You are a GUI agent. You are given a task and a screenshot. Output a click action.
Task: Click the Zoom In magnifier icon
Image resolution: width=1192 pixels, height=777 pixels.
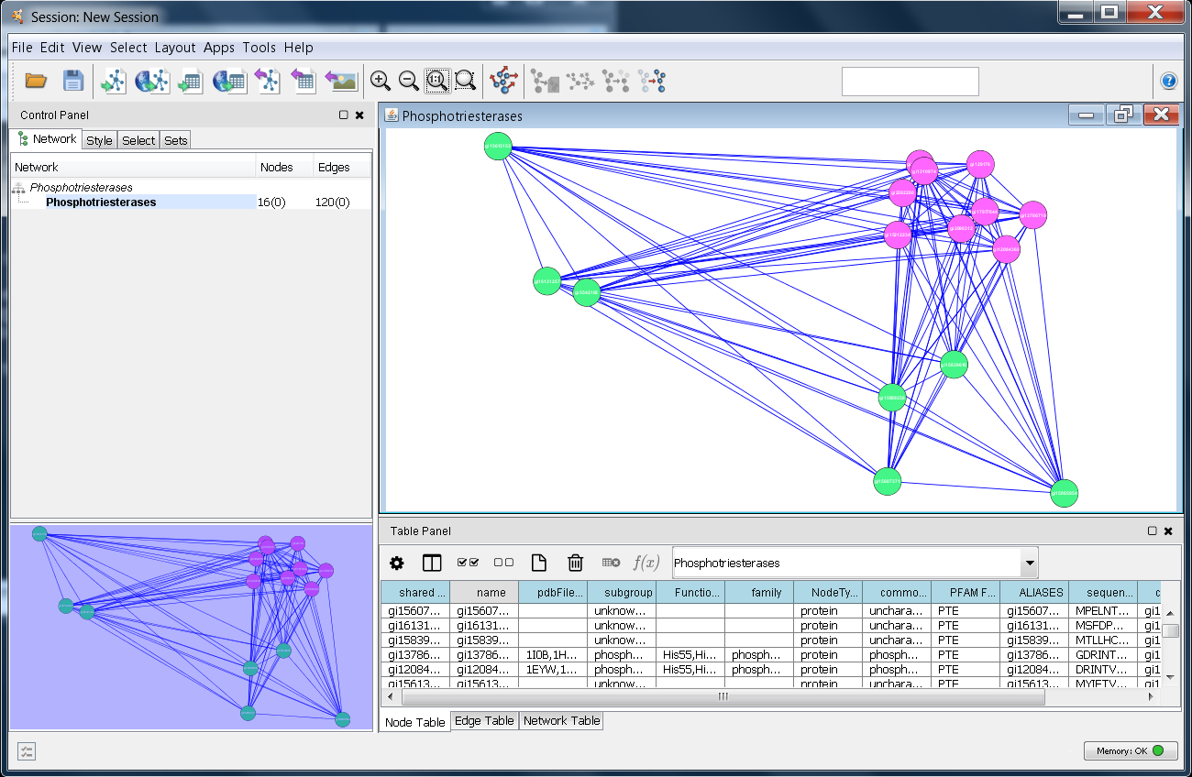pyautogui.click(x=381, y=81)
